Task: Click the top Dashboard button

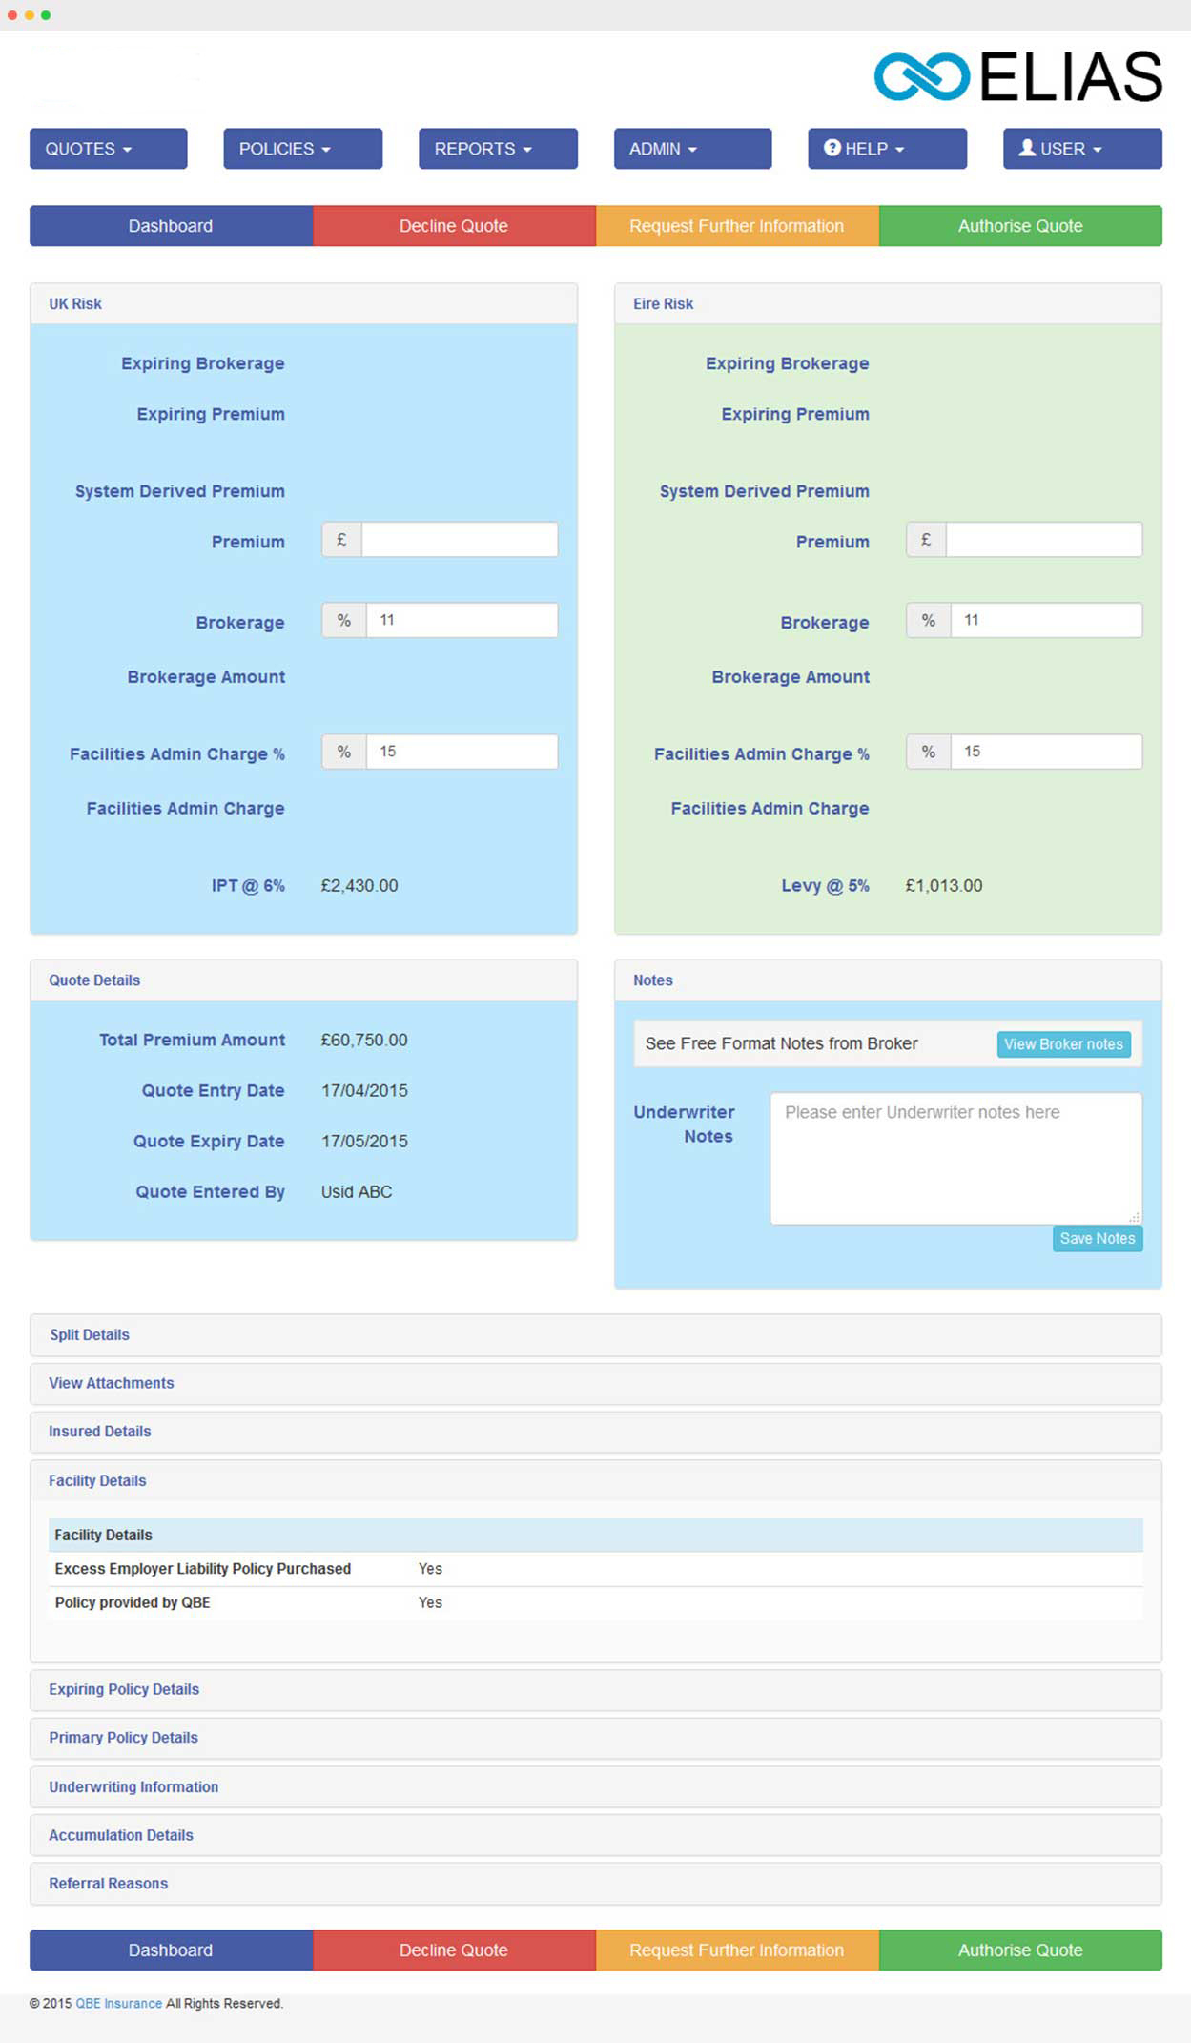Action: (x=171, y=226)
